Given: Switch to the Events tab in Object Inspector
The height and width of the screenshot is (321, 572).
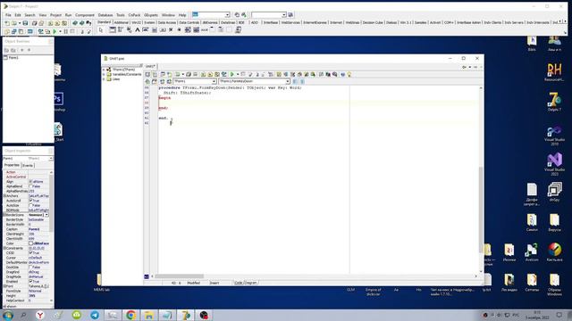Looking at the screenshot, I should click(28, 165).
